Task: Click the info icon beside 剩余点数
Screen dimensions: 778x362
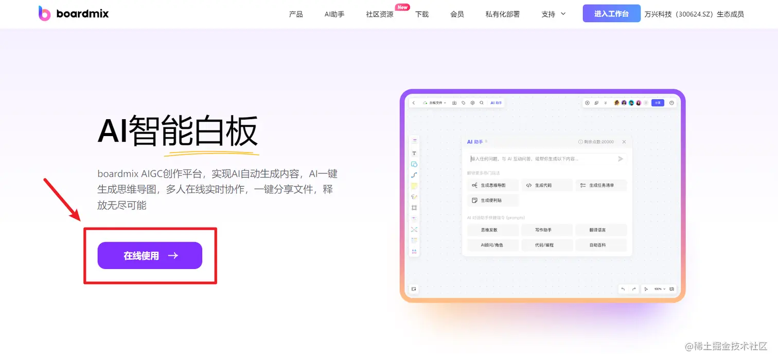Action: click(580, 142)
